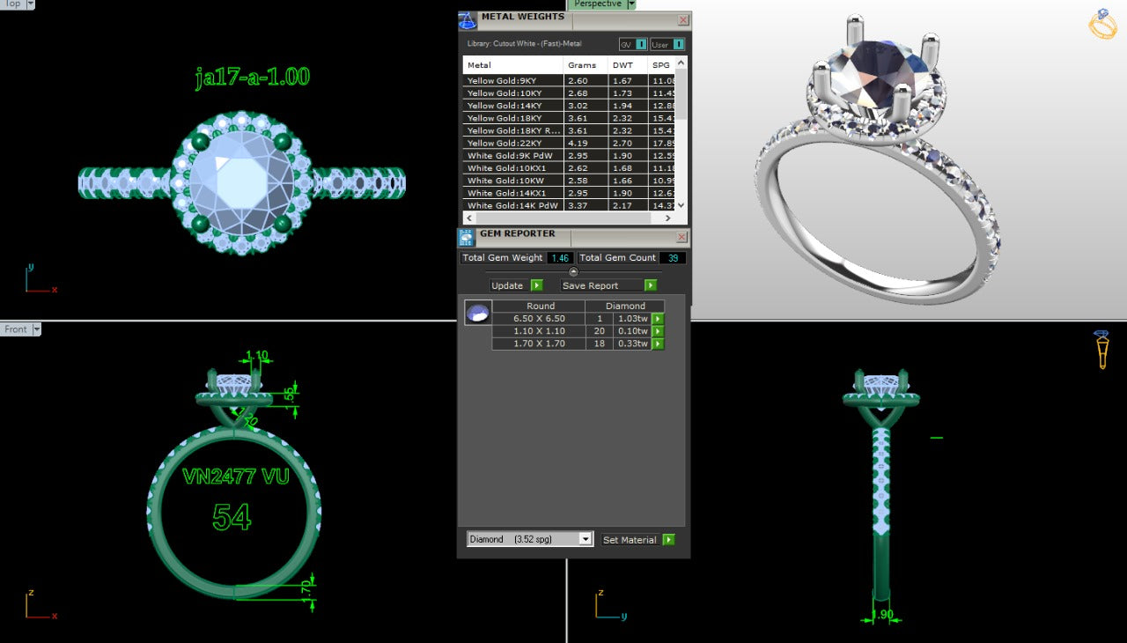The height and width of the screenshot is (643, 1127).
Task: Click the Grams column header
Action: click(x=586, y=65)
